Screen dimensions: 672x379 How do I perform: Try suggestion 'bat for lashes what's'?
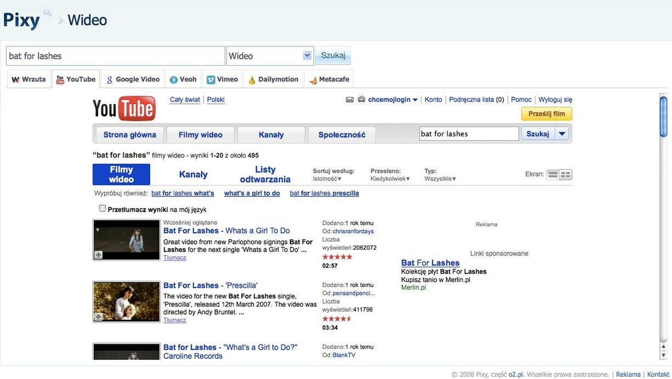tap(183, 193)
